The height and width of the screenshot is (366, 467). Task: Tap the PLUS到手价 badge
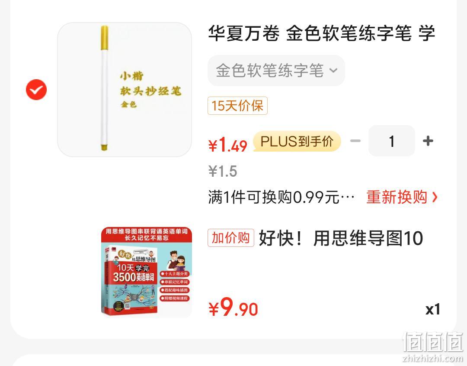click(297, 141)
